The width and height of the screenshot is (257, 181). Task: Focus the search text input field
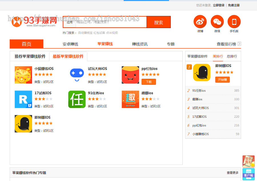click(x=111, y=22)
